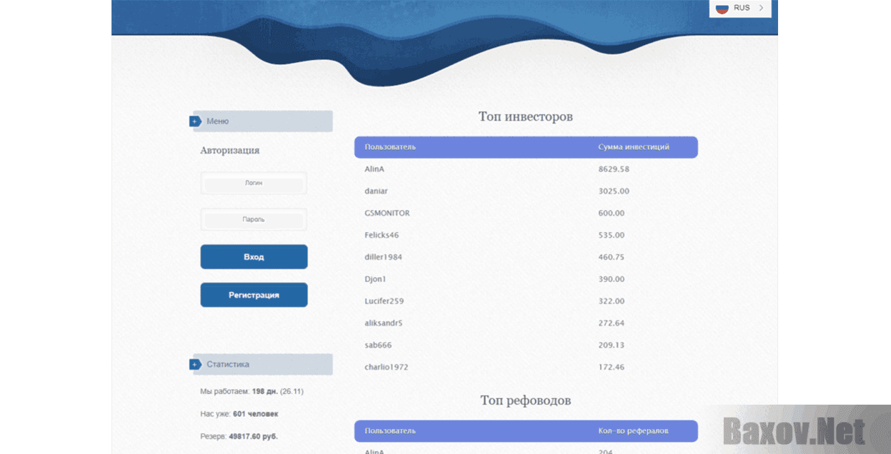Select the Felicks46 user entry
This screenshot has width=891, height=454.
coord(382,236)
